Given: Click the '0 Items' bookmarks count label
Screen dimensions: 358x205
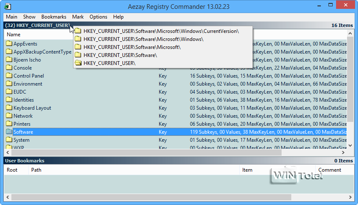Looking at the screenshot, I should [343, 161].
